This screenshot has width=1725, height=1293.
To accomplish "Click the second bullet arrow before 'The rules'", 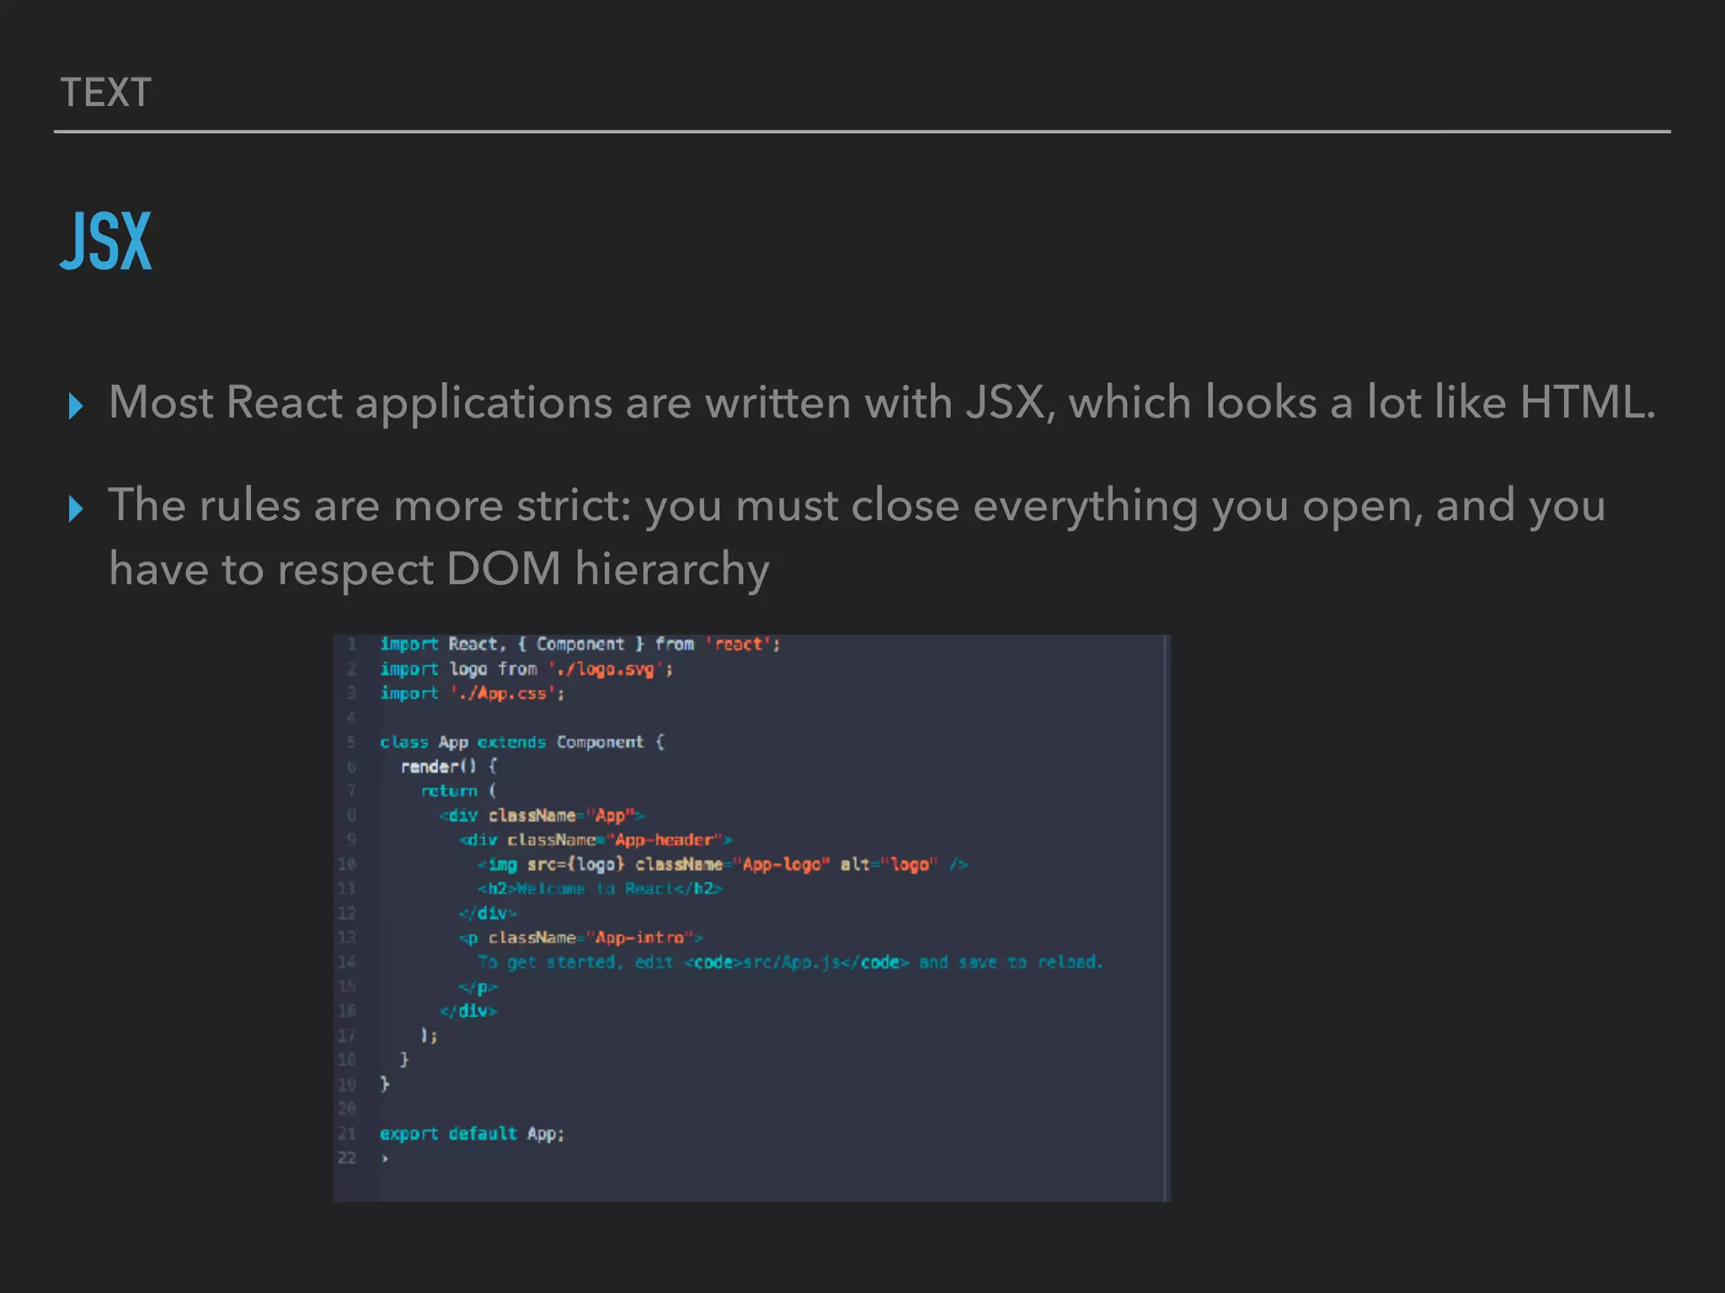I will [x=76, y=508].
